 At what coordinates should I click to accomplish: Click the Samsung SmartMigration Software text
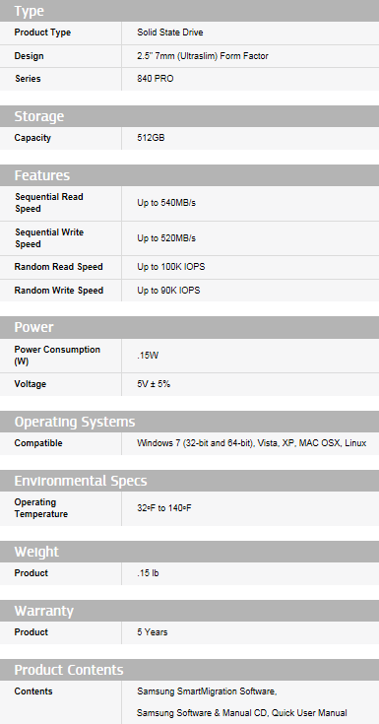[x=207, y=691]
